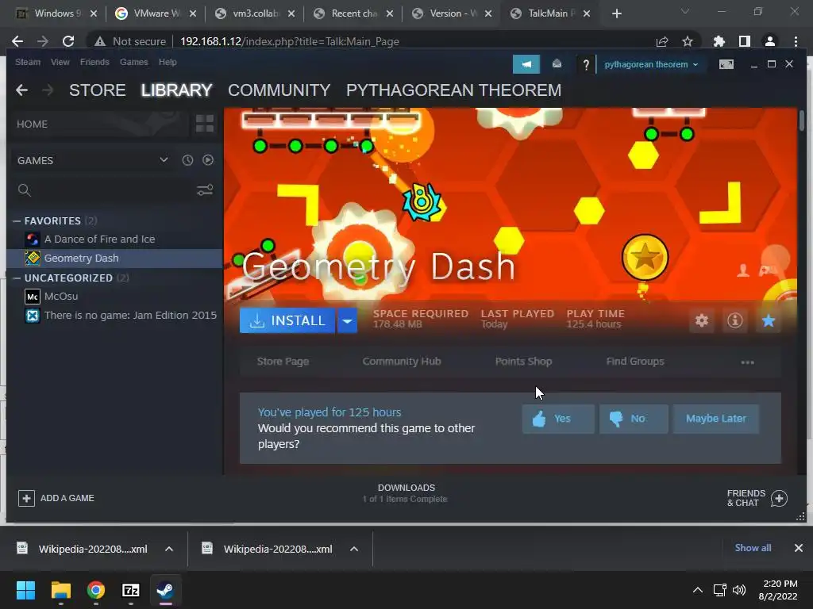Open volume control in system tray

point(739,590)
